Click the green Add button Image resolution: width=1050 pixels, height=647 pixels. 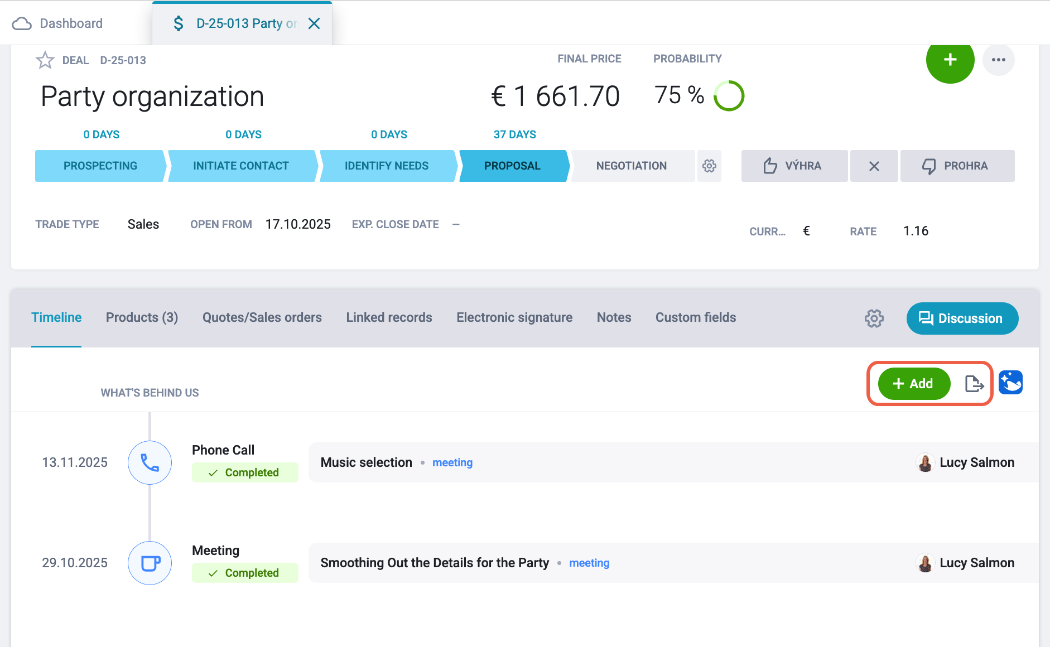pos(914,384)
